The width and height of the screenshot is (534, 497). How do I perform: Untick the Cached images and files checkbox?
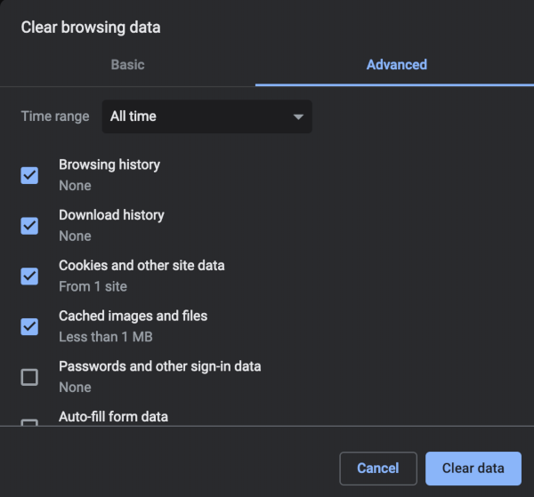[x=29, y=326]
